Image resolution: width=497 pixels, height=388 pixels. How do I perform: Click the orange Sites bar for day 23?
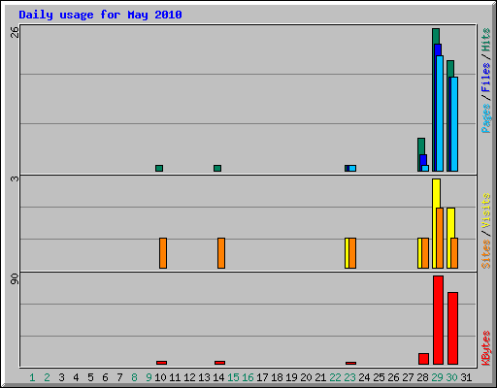352,253
